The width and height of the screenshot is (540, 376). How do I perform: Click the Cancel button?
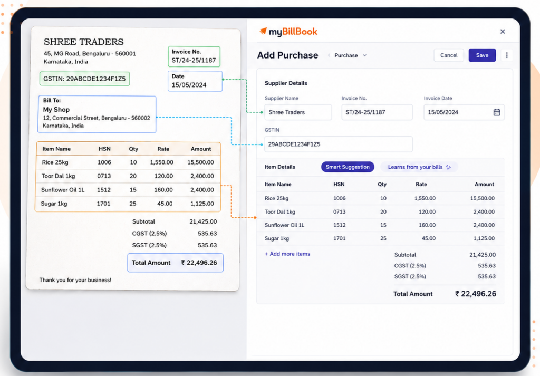449,55
